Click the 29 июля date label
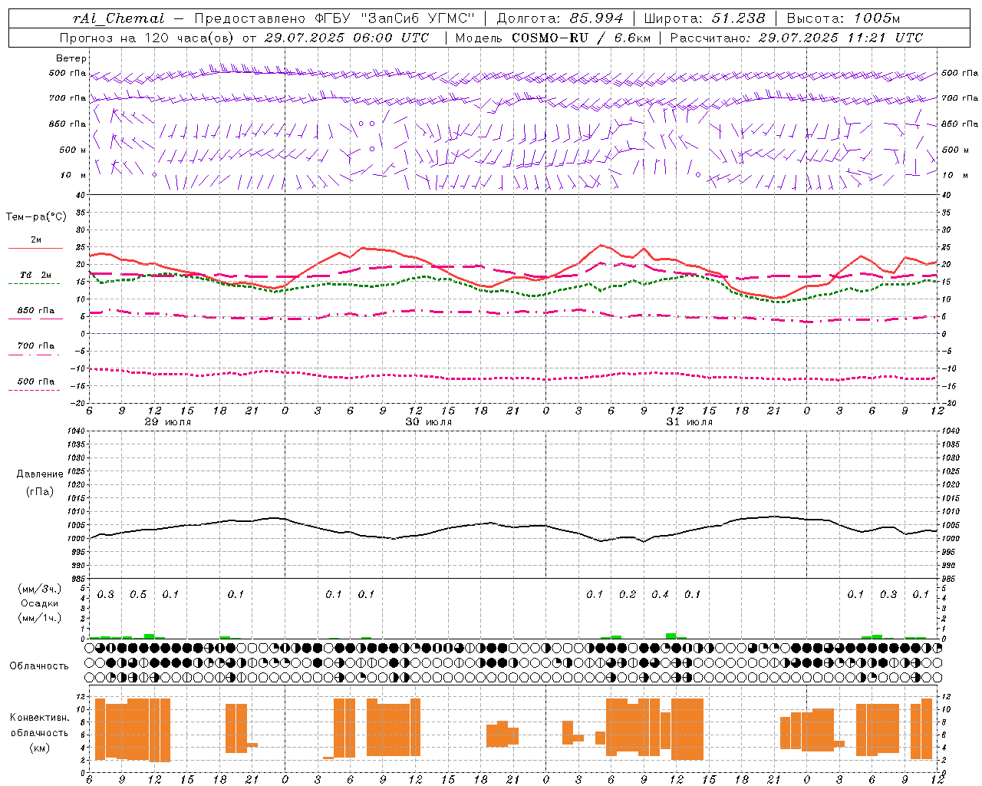 pyautogui.click(x=168, y=422)
